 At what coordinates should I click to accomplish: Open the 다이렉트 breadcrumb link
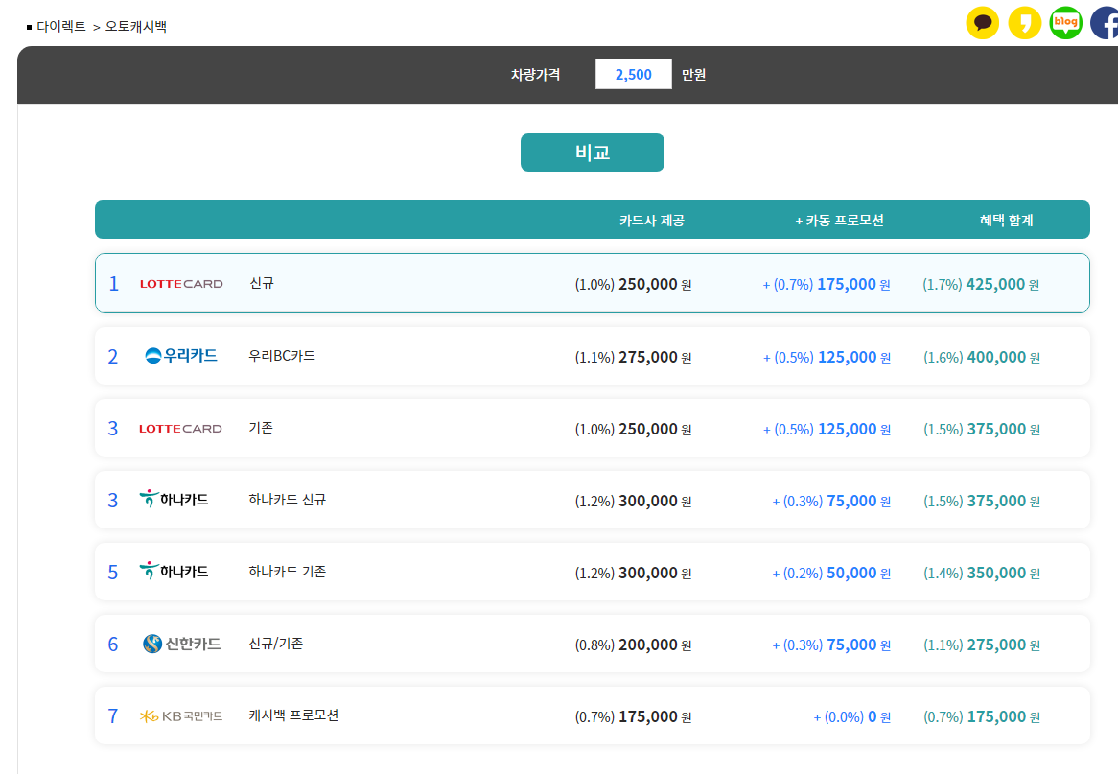click(60, 27)
